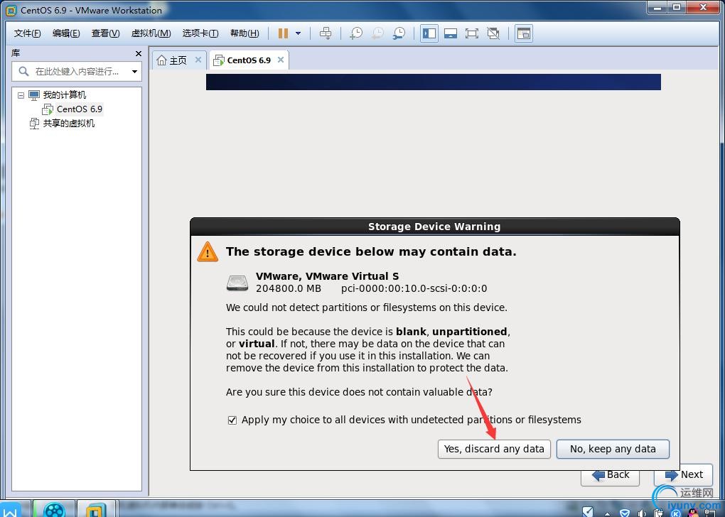Viewport: 725px width, 517px height.
Task: Close the 主页 tab with its X
Action: 198,60
